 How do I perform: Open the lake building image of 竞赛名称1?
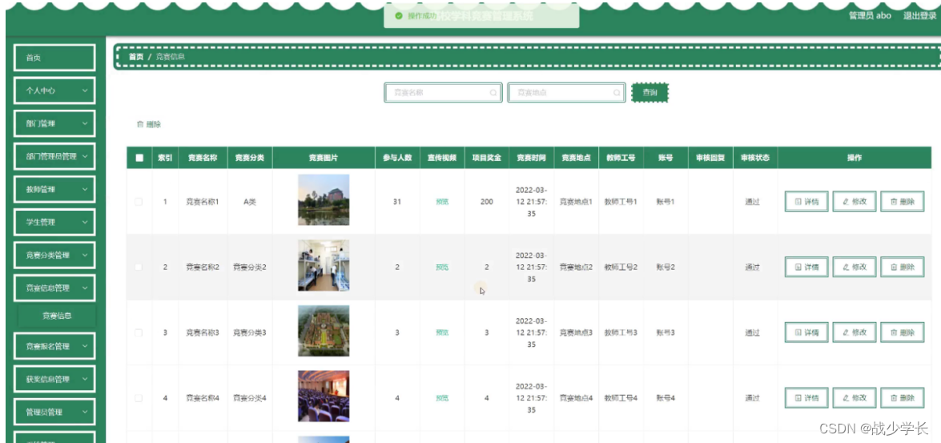point(324,200)
